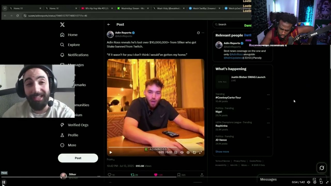Switch to Watch 5ae80p Streamable tab
This screenshot has width=331, height=186.
pos(205,8)
